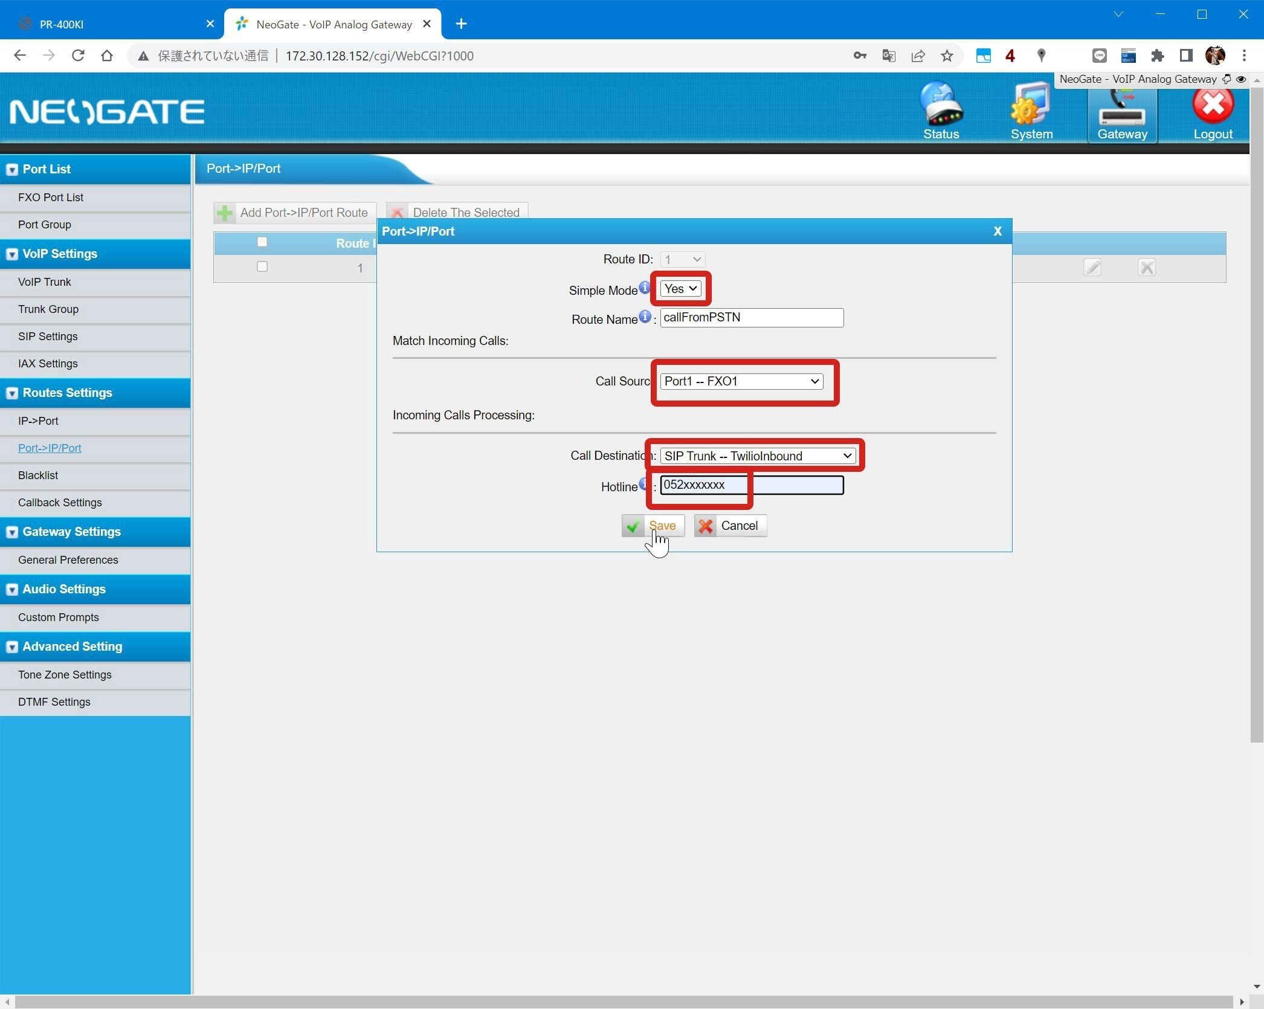
Task: Toggle the select-all checkbox in route table header
Action: [262, 242]
